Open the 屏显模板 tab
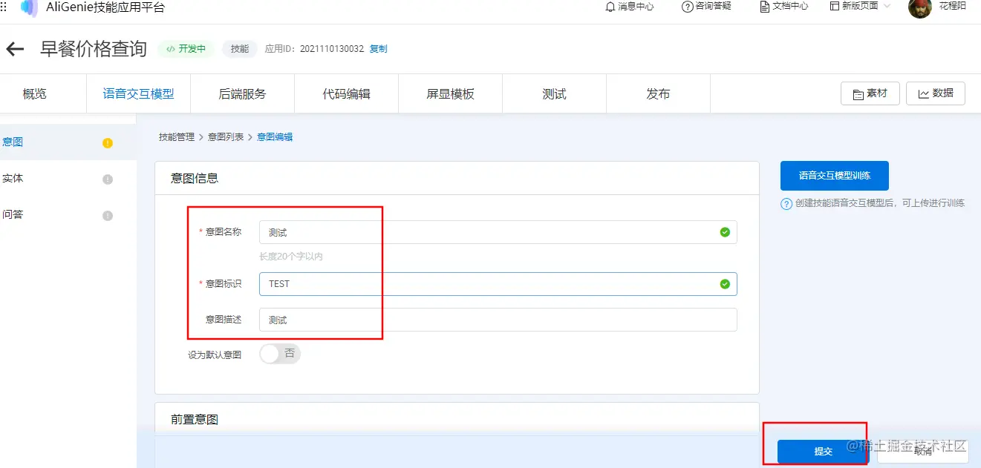 (451, 93)
